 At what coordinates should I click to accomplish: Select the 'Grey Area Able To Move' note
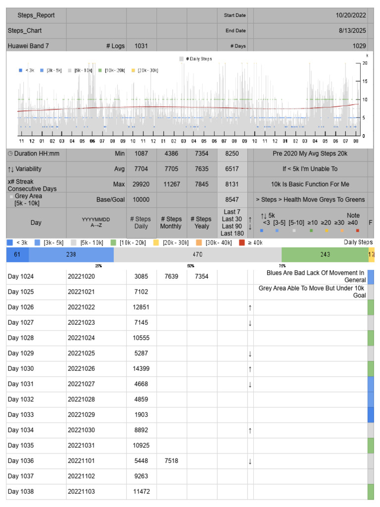[310, 292]
